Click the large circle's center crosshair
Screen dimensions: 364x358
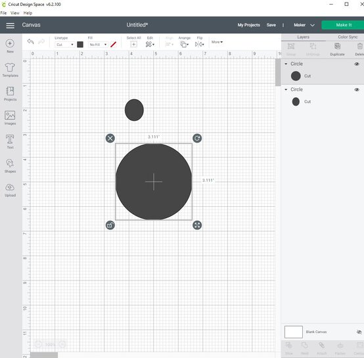(154, 182)
